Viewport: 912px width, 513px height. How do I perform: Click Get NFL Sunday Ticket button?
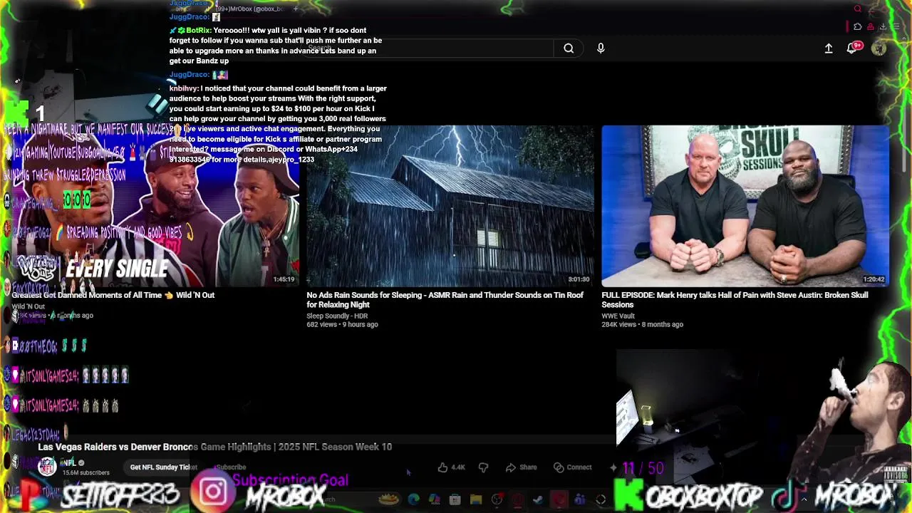(x=163, y=467)
